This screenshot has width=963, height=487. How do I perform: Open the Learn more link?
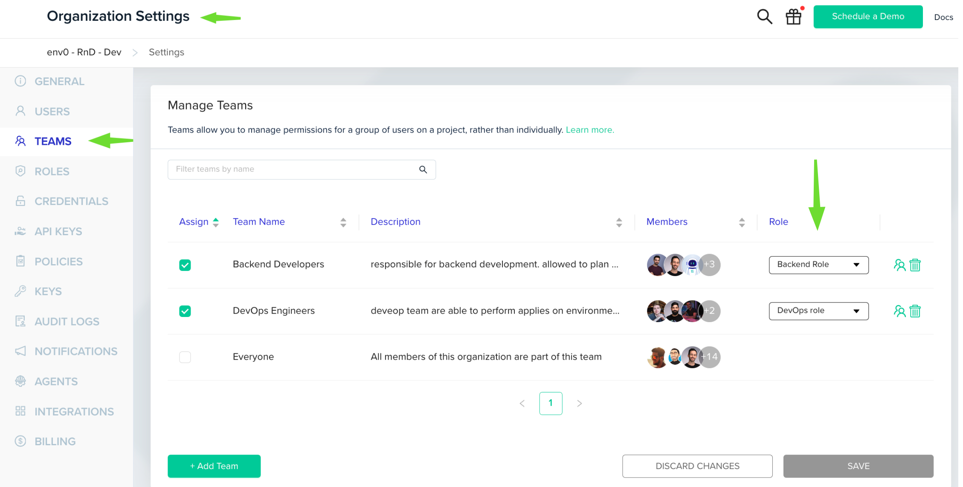pyautogui.click(x=589, y=130)
